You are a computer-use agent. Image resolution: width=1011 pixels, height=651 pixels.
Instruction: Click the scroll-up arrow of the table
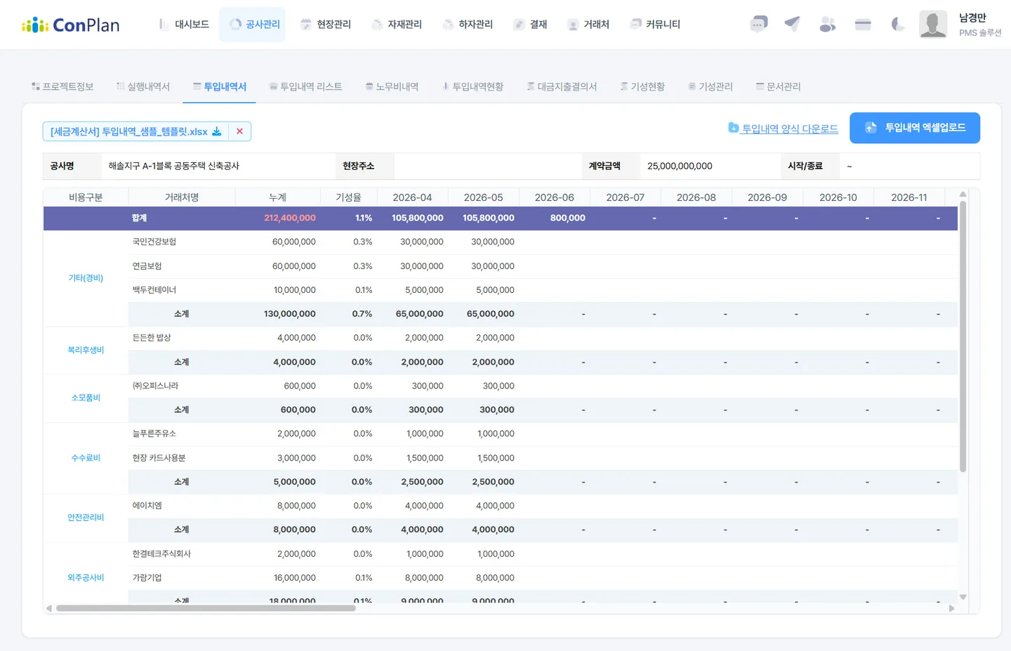click(963, 194)
